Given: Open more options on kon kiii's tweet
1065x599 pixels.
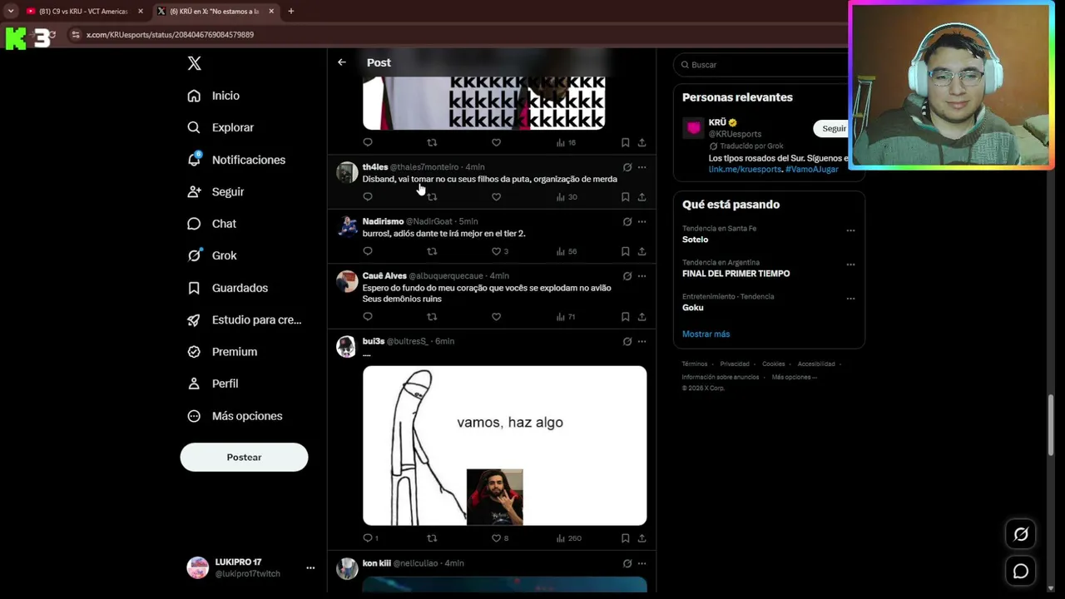Looking at the screenshot, I should pos(641,563).
